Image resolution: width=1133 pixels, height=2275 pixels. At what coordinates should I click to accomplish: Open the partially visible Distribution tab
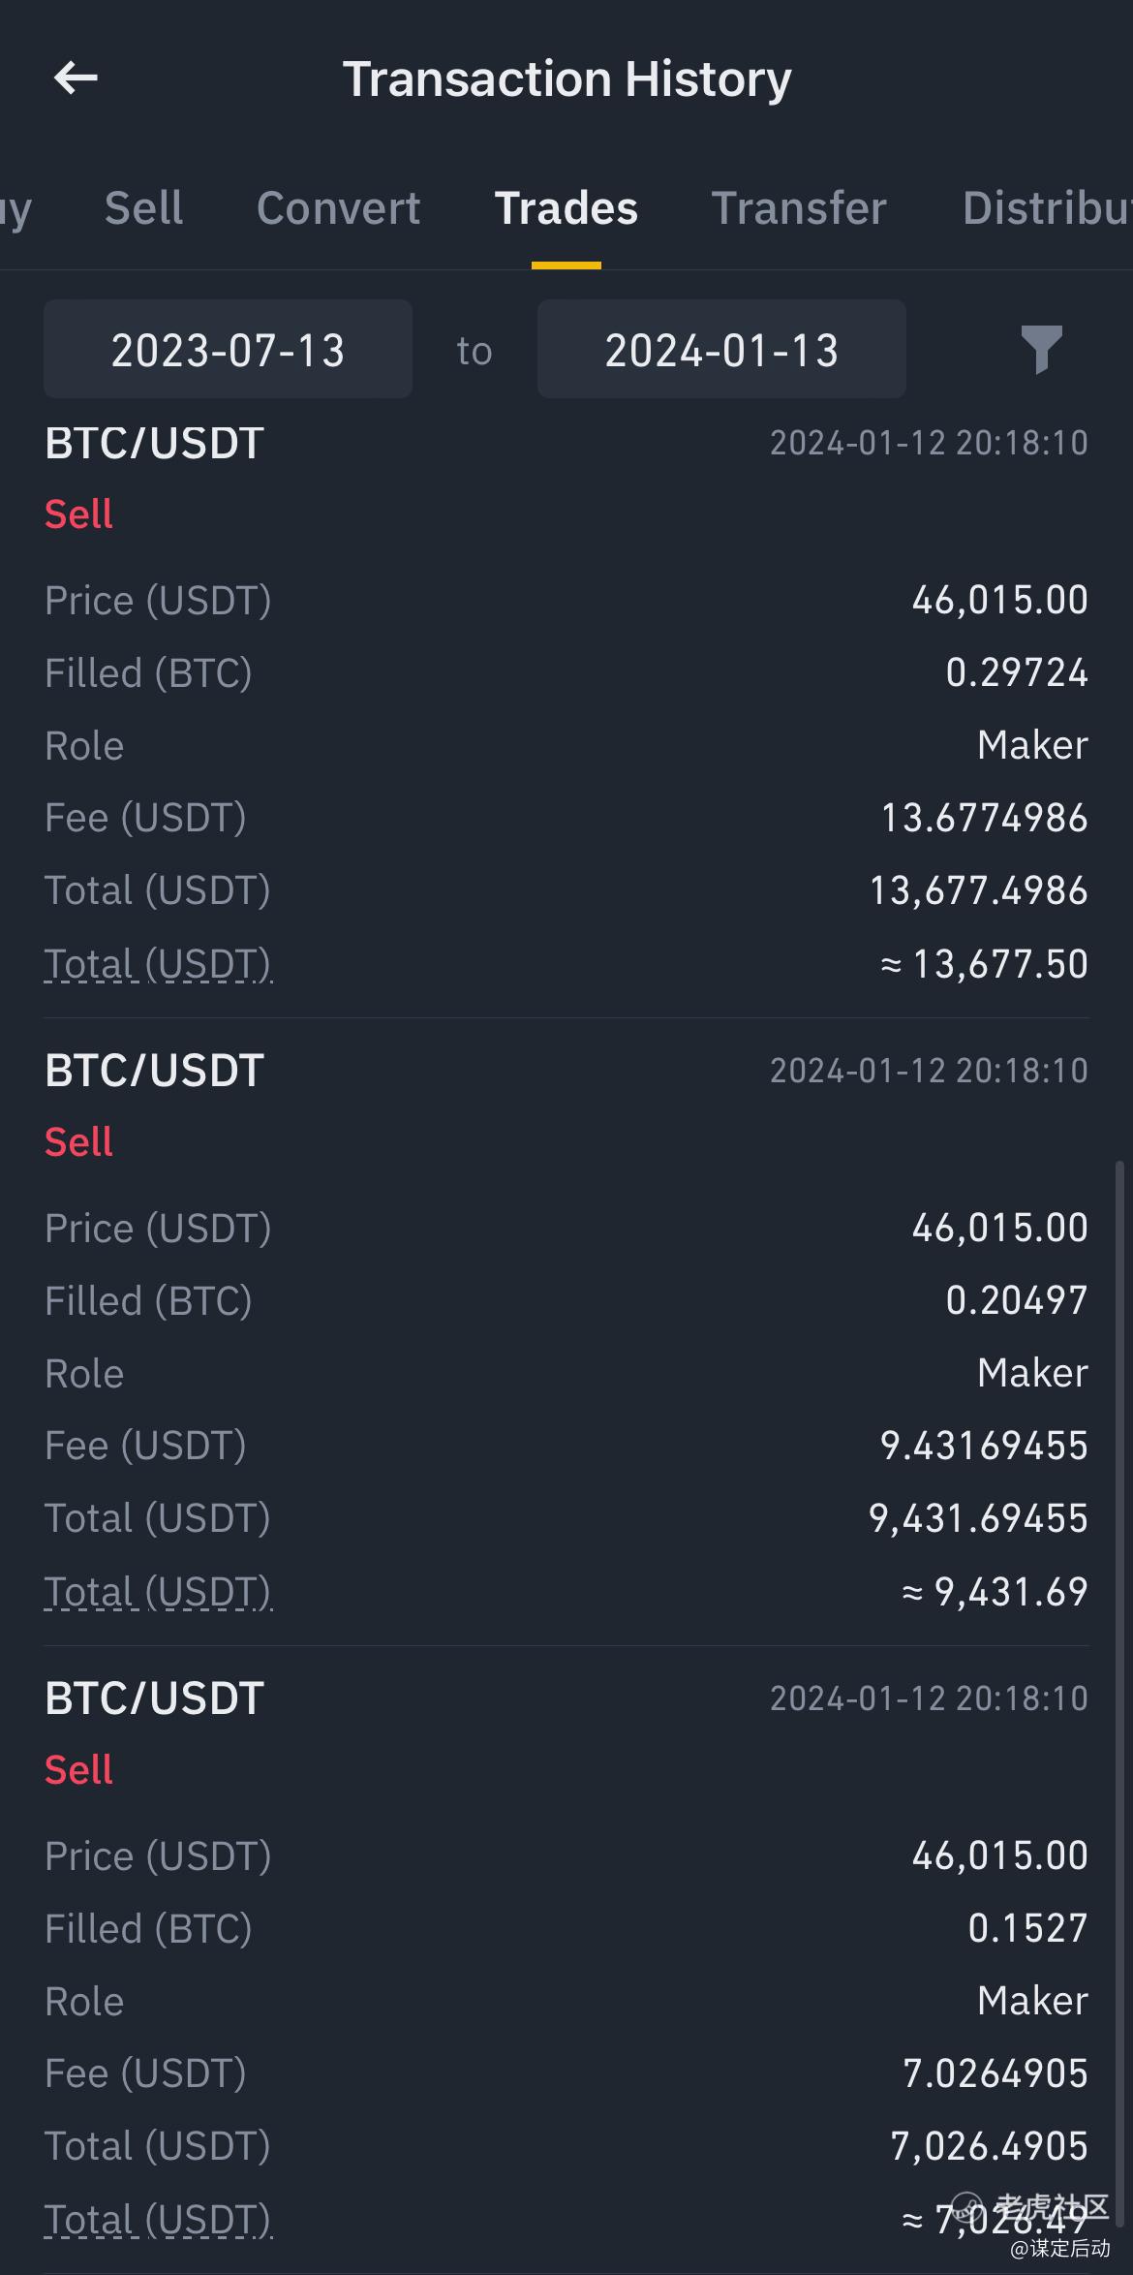click(x=1046, y=208)
